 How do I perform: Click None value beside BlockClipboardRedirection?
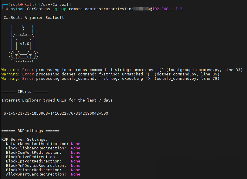[x=75, y=148]
